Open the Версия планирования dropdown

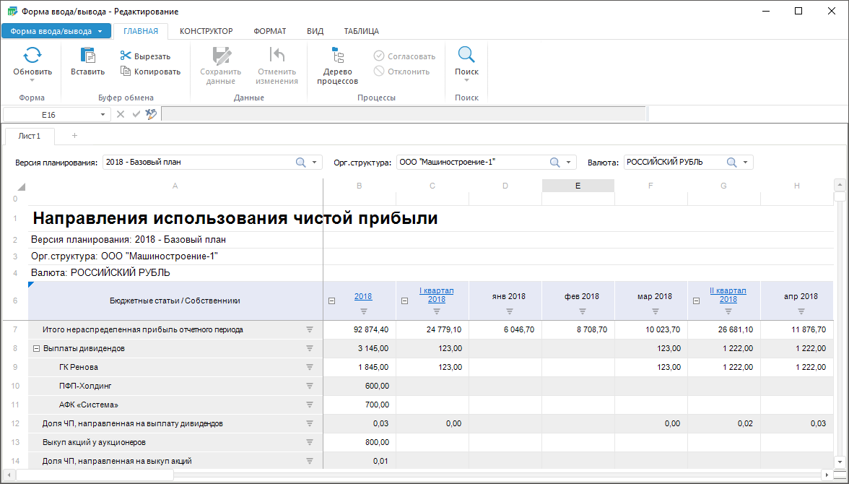314,163
